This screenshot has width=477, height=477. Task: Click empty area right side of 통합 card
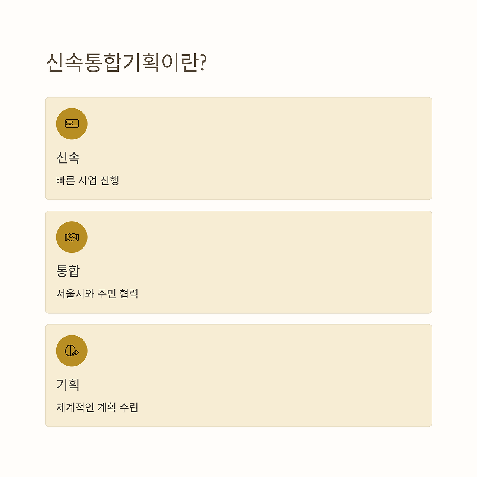pyautogui.click(x=298, y=262)
